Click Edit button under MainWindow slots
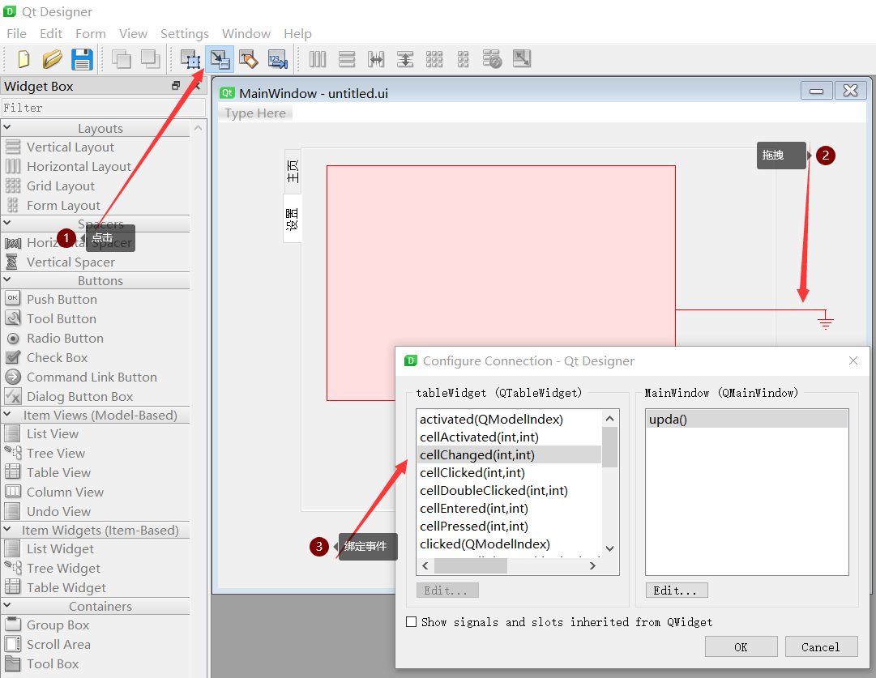Screen dimensions: 876x678 click(x=677, y=591)
